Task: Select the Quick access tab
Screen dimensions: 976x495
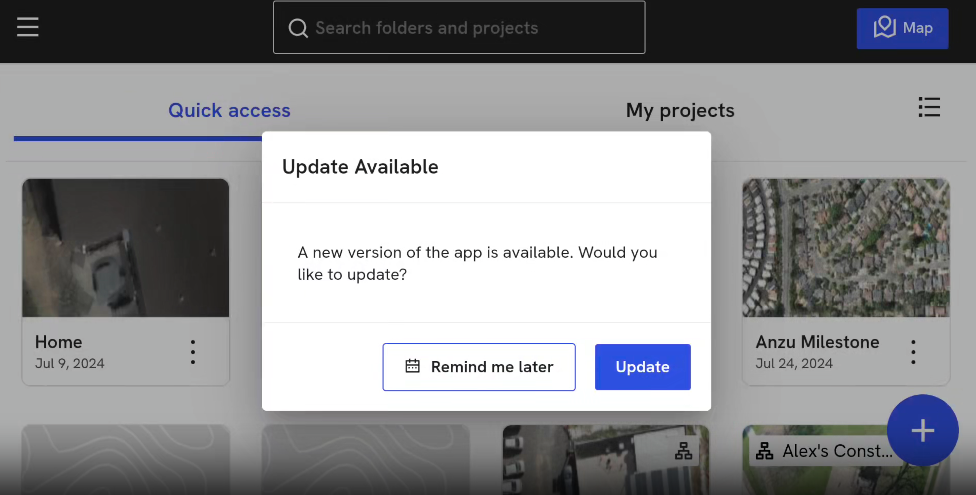Action: (x=229, y=110)
